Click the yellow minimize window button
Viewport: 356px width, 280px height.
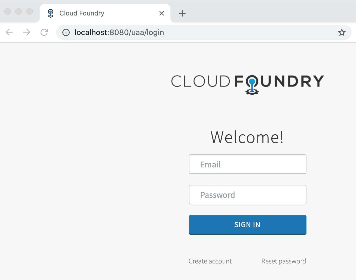(x=19, y=11)
